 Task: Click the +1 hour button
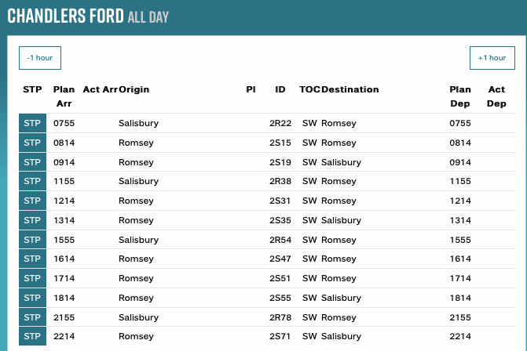coord(492,58)
